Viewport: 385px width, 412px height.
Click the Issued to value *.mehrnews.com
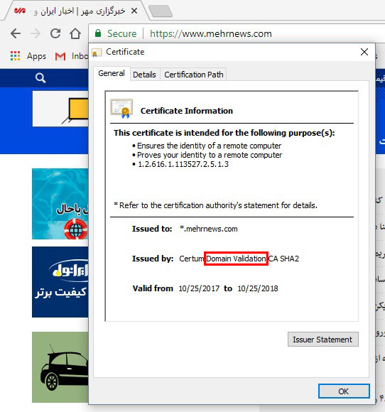click(208, 229)
